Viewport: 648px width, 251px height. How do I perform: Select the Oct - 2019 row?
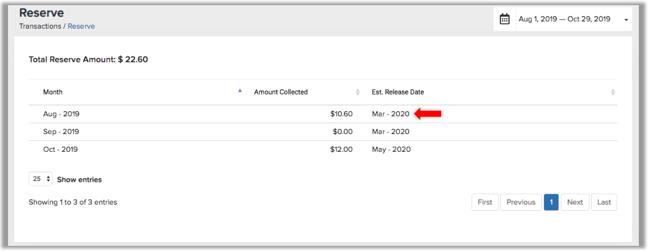323,150
